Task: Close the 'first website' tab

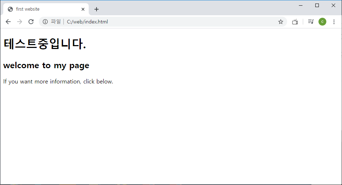Action: (x=83, y=9)
